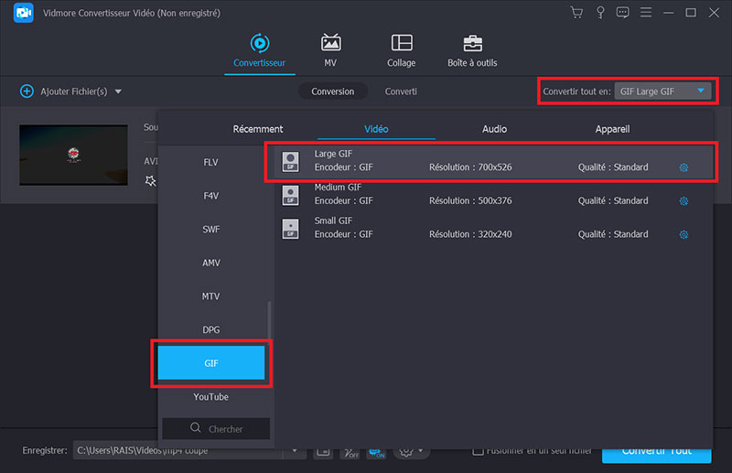732x473 pixels.
Task: Click the star edit effect icon
Action: (150, 180)
